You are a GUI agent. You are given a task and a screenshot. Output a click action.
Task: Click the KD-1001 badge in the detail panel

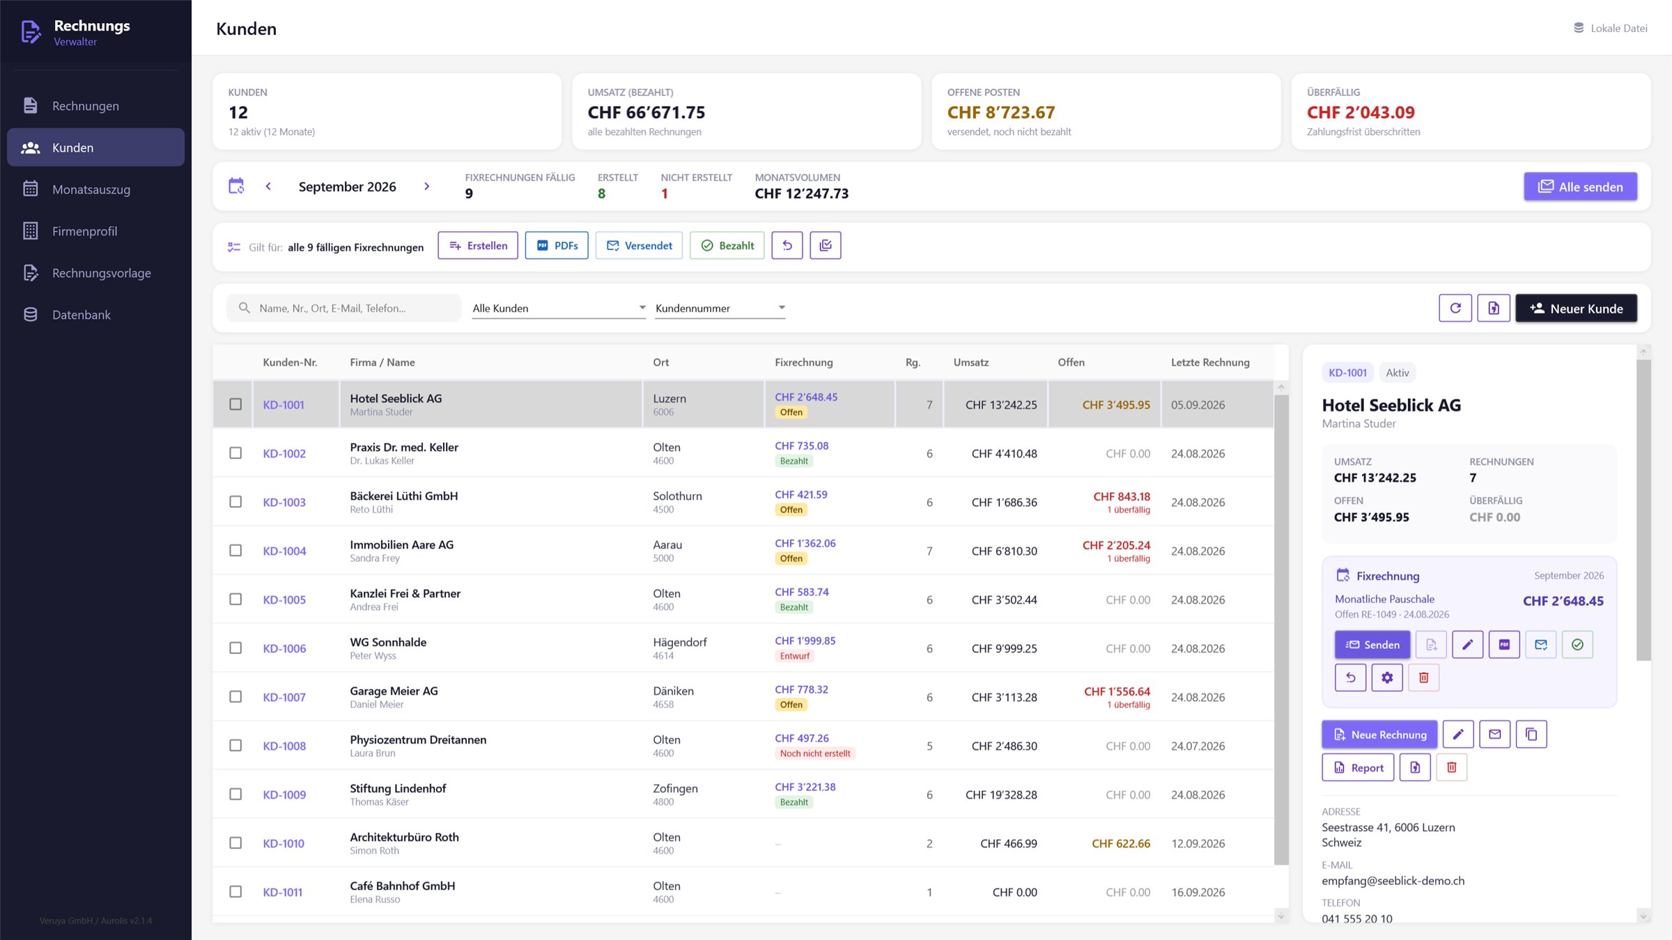coord(1347,373)
